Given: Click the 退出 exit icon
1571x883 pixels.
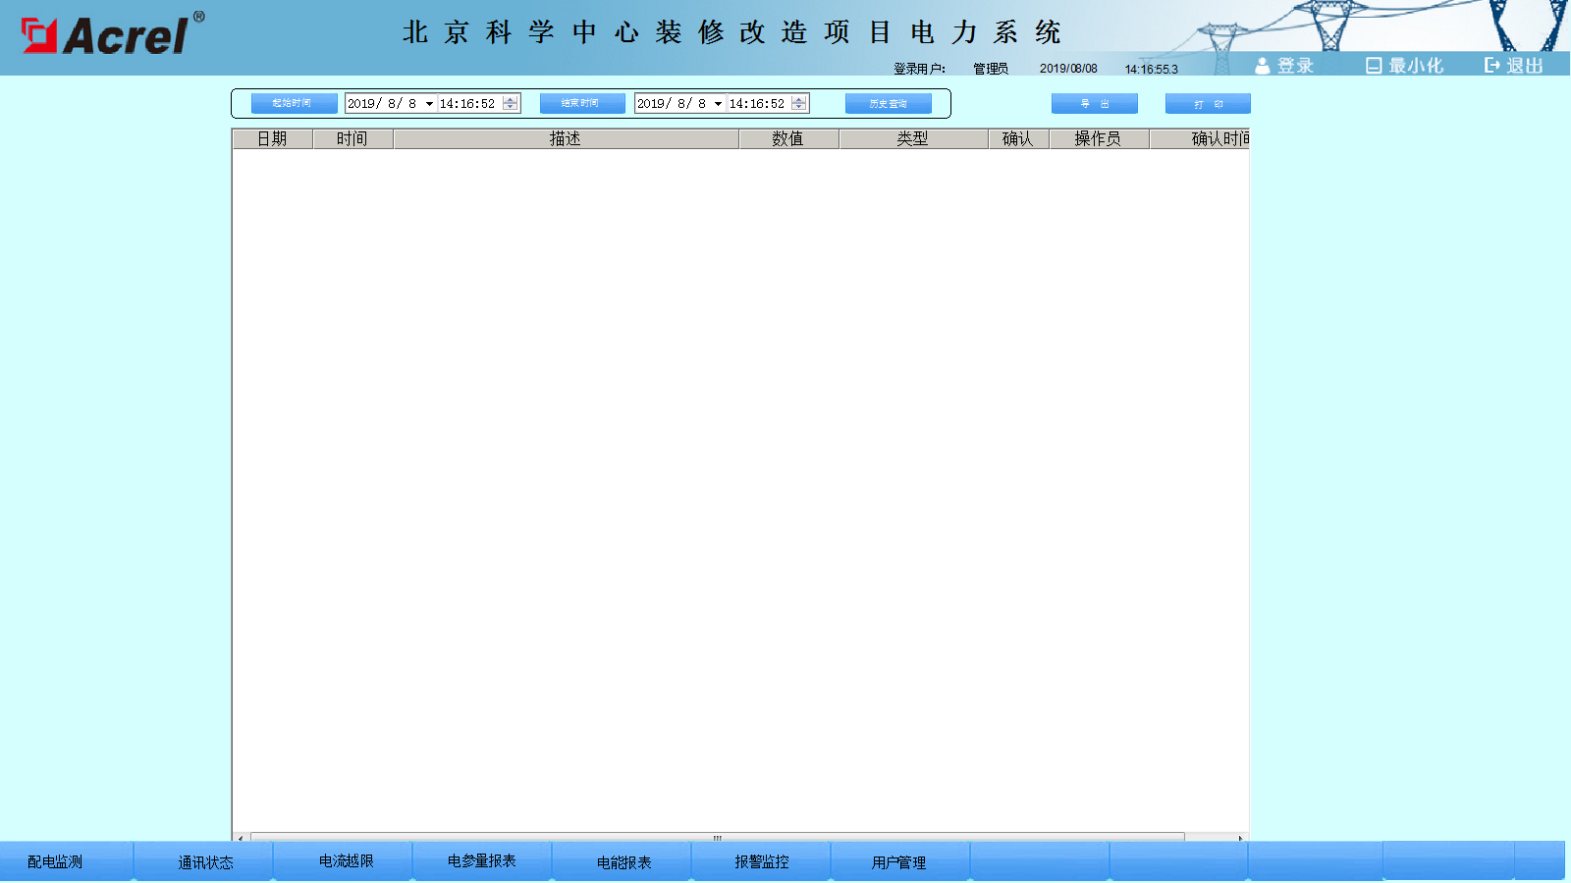Looking at the screenshot, I should point(1491,66).
